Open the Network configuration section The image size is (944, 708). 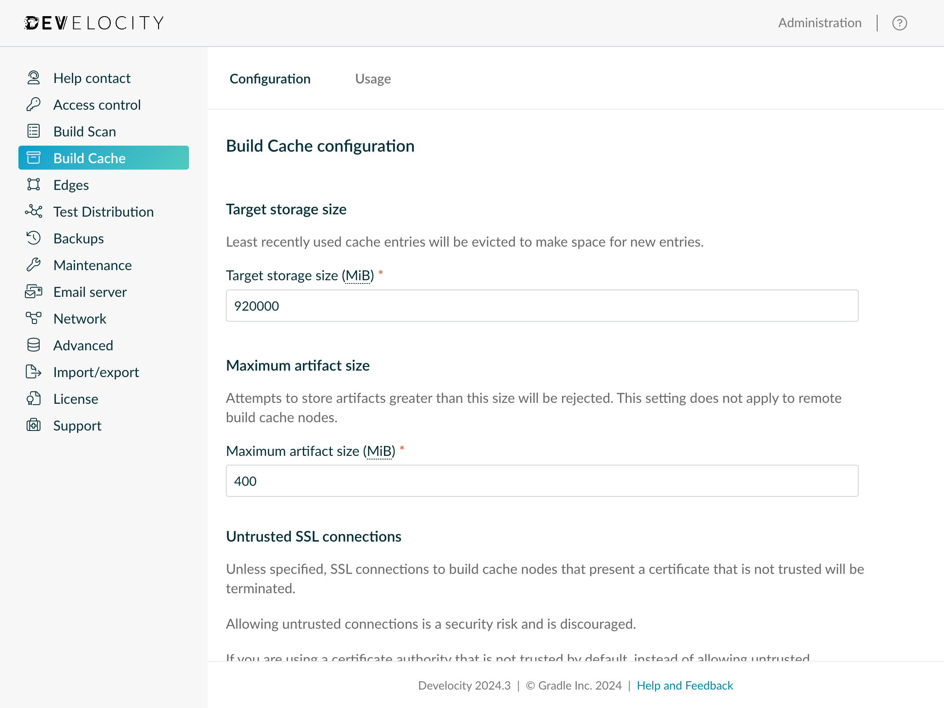[x=79, y=319]
